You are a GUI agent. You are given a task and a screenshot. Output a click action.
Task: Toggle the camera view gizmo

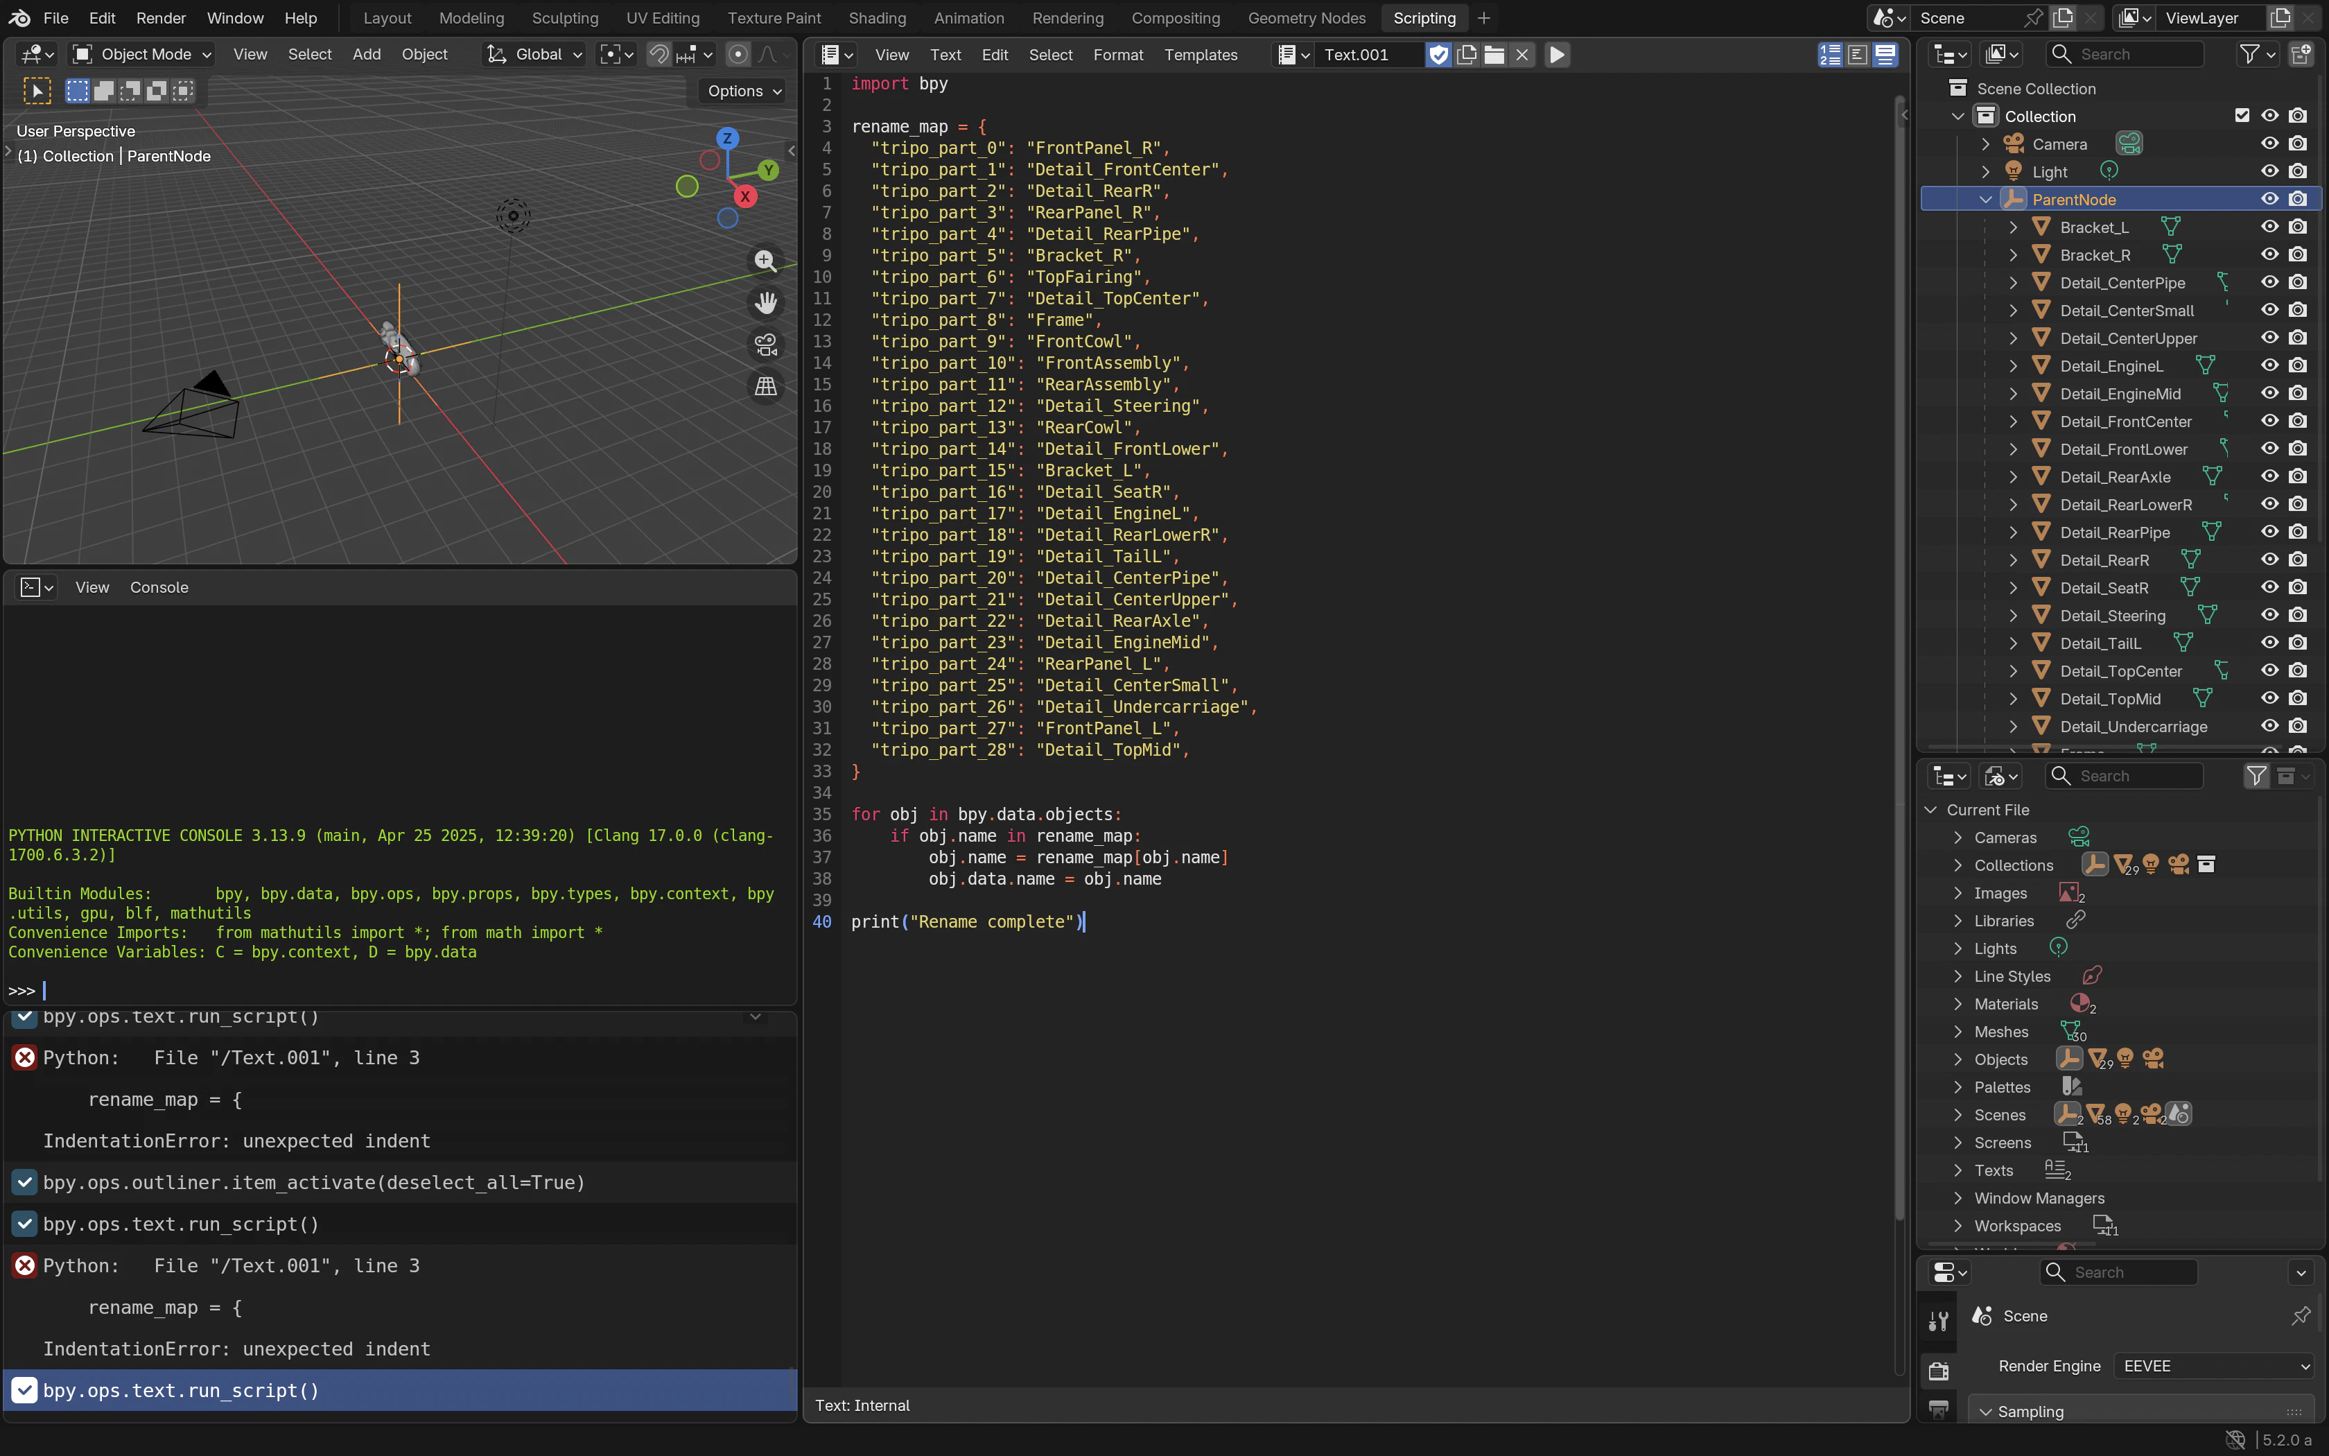pyautogui.click(x=765, y=345)
